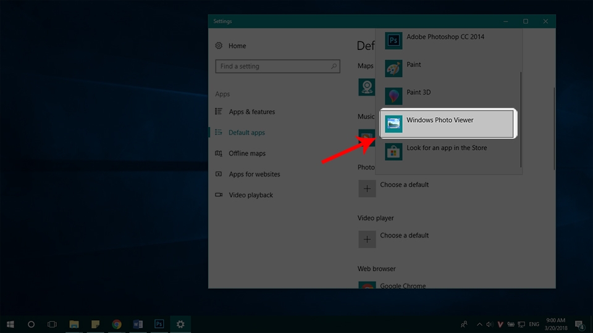Image resolution: width=593 pixels, height=333 pixels.
Task: Open Sticky Notes from the taskbar
Action: (95, 324)
